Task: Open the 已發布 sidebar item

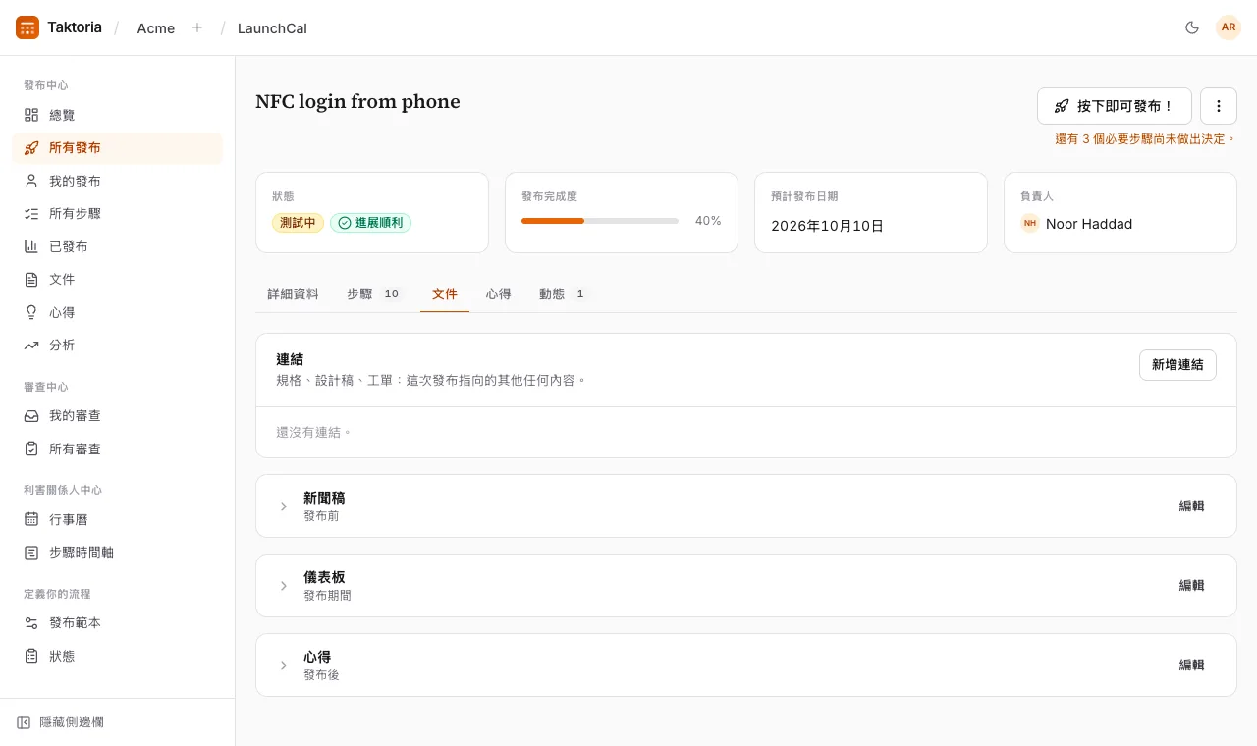Action: [118, 246]
